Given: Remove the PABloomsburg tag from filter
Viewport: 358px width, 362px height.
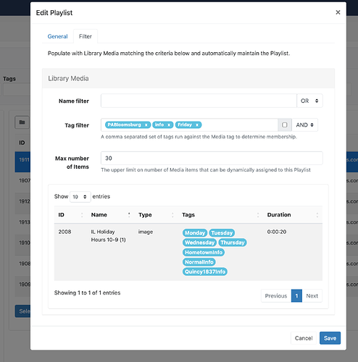Looking at the screenshot, I should (x=146, y=125).
